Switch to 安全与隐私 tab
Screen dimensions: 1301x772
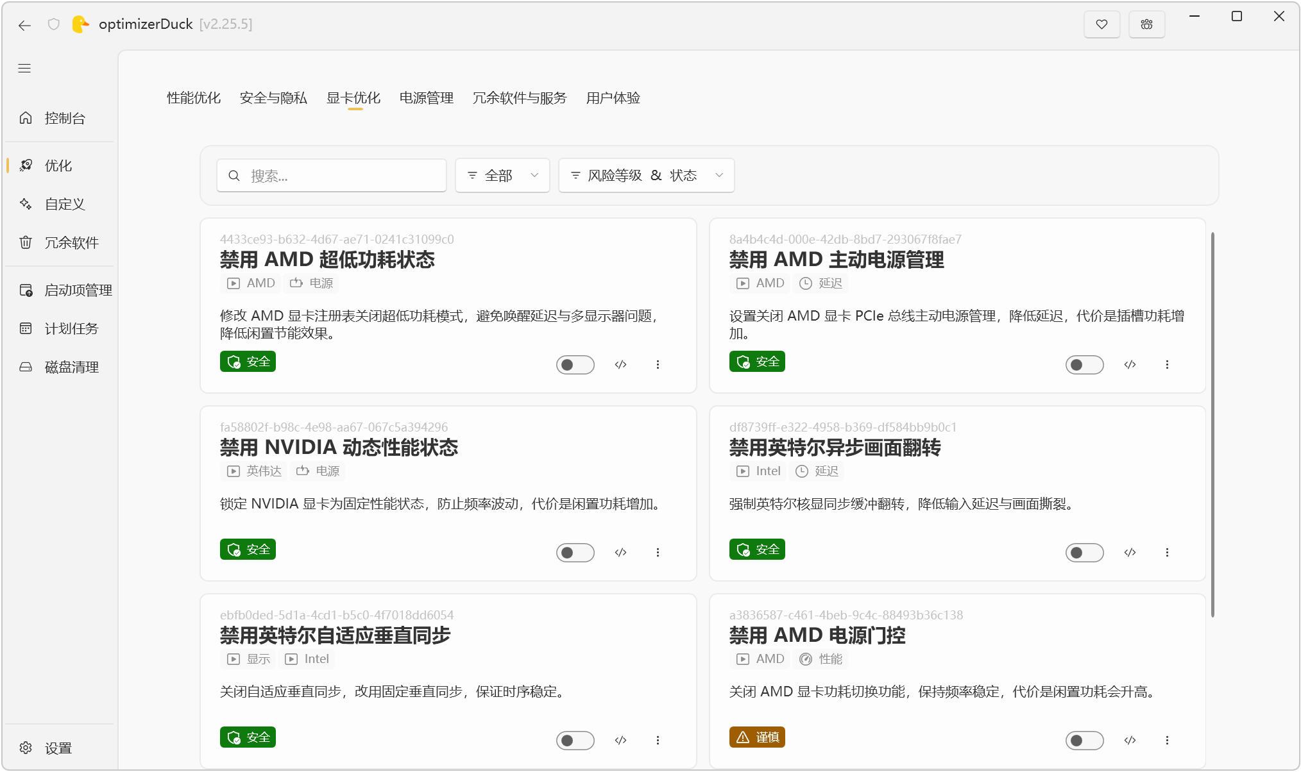(x=273, y=98)
